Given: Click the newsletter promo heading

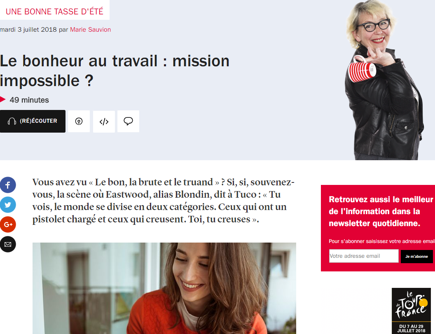Looking at the screenshot, I should click(381, 211).
